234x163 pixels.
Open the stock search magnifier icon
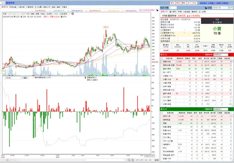(x=2, y=3)
